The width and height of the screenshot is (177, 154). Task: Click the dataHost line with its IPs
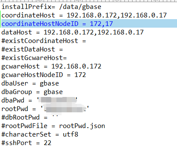point(72,32)
